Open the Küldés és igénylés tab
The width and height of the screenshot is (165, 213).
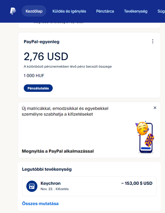coord(69,11)
